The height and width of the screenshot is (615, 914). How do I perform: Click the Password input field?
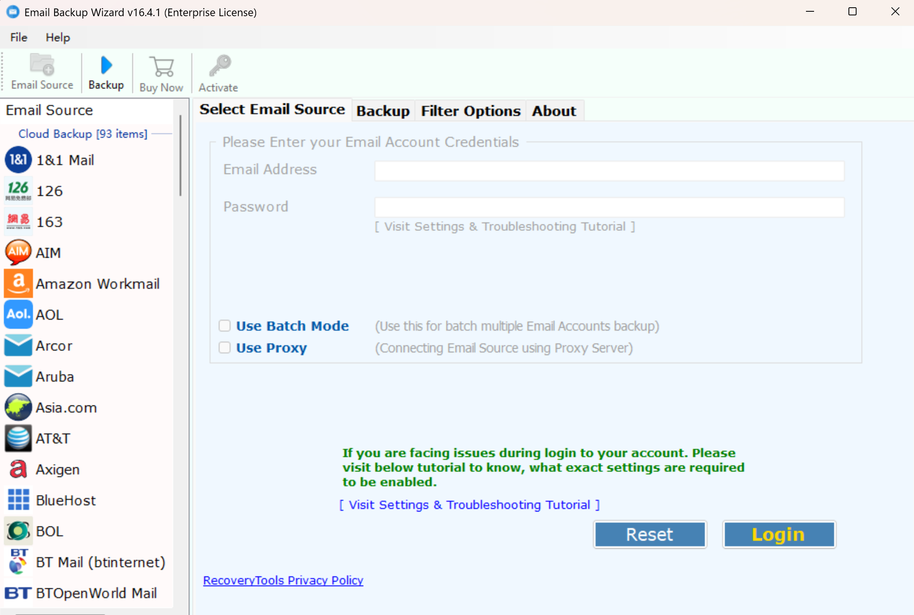(609, 207)
